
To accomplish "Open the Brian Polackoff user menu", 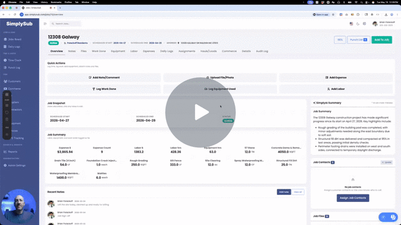I will pyautogui.click(x=383, y=24).
